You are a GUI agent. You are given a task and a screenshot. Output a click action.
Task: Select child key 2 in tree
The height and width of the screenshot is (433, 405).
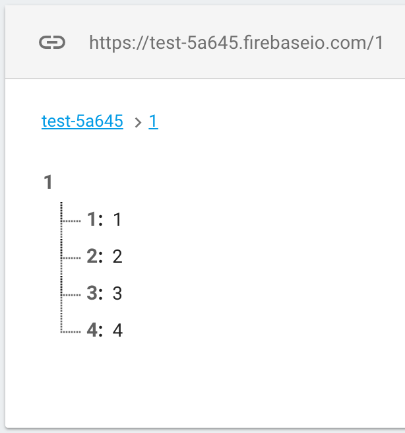pos(94,256)
